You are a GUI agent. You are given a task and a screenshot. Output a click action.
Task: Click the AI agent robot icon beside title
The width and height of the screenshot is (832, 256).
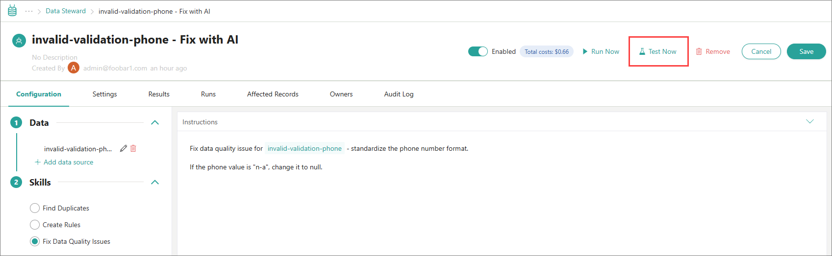pos(19,41)
